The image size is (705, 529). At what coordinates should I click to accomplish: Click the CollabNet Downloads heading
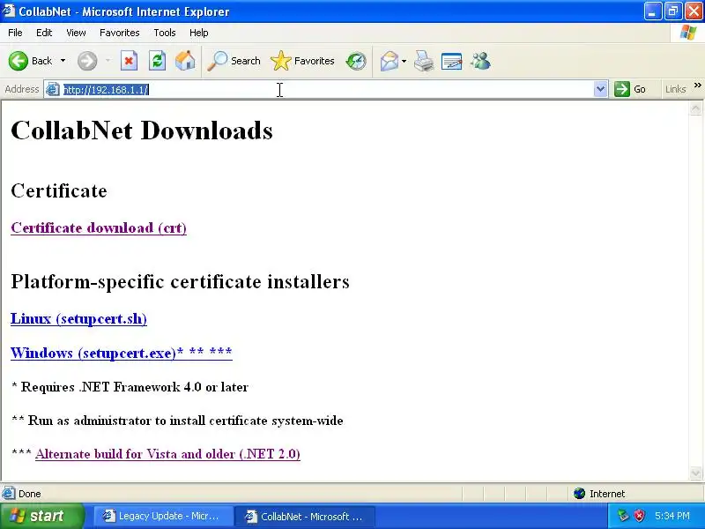142,130
